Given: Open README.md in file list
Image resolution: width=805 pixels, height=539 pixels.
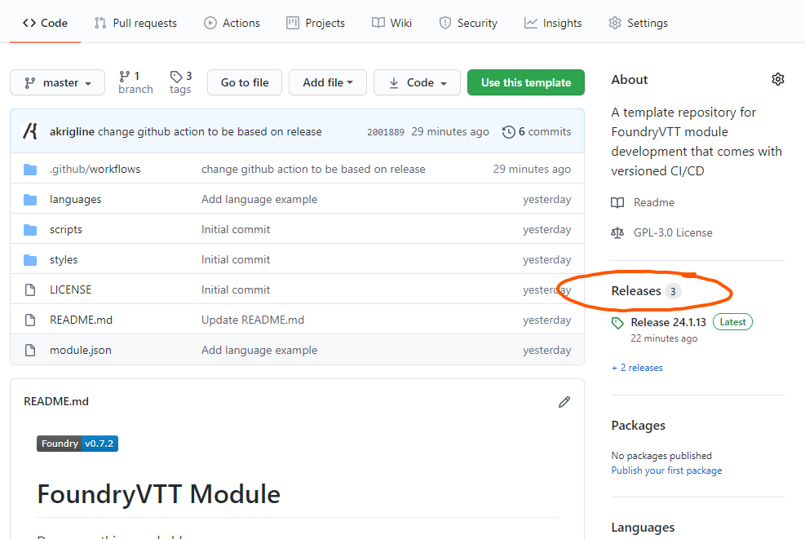Looking at the screenshot, I should point(81,320).
